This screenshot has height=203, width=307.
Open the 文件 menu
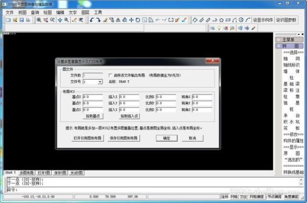point(10,13)
